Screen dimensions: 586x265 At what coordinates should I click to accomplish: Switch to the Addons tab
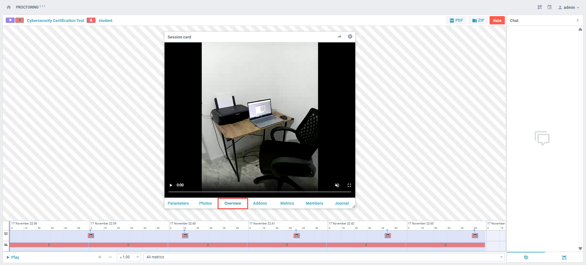click(x=260, y=204)
